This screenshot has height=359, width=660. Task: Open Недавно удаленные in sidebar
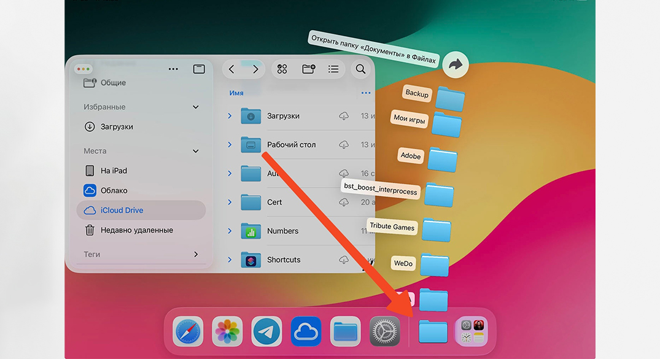point(136,230)
